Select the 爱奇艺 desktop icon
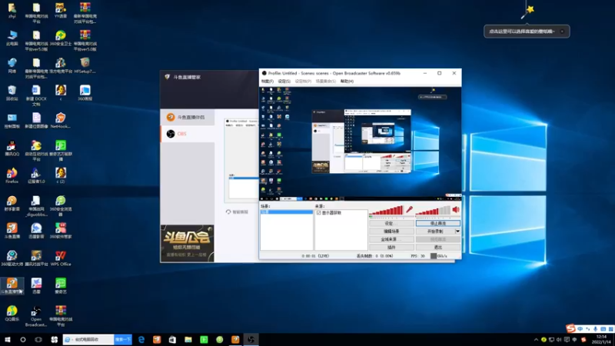The height and width of the screenshot is (346, 615). coord(61,285)
